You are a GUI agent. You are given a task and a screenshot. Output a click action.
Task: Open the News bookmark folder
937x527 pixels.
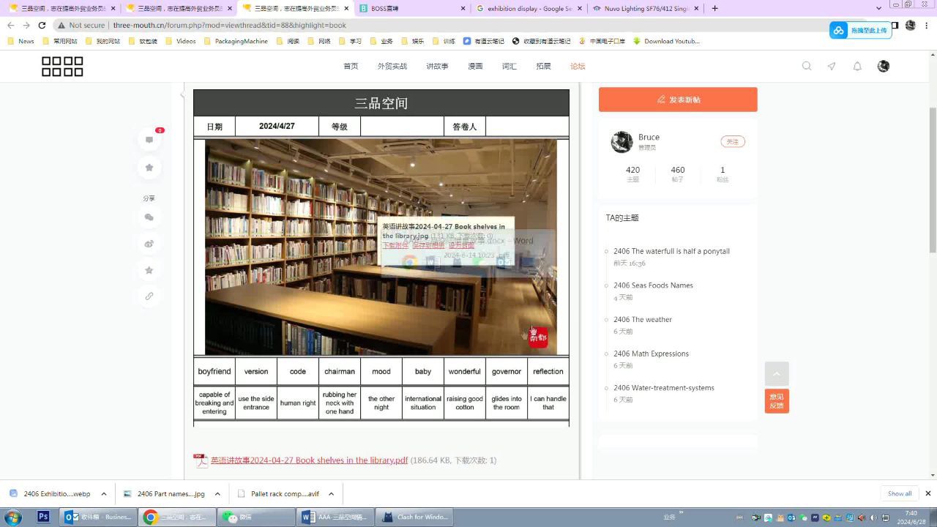point(20,41)
